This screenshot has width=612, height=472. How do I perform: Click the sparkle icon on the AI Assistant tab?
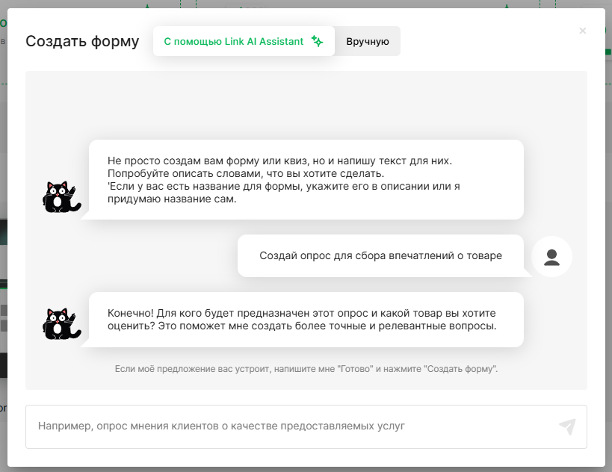point(317,41)
